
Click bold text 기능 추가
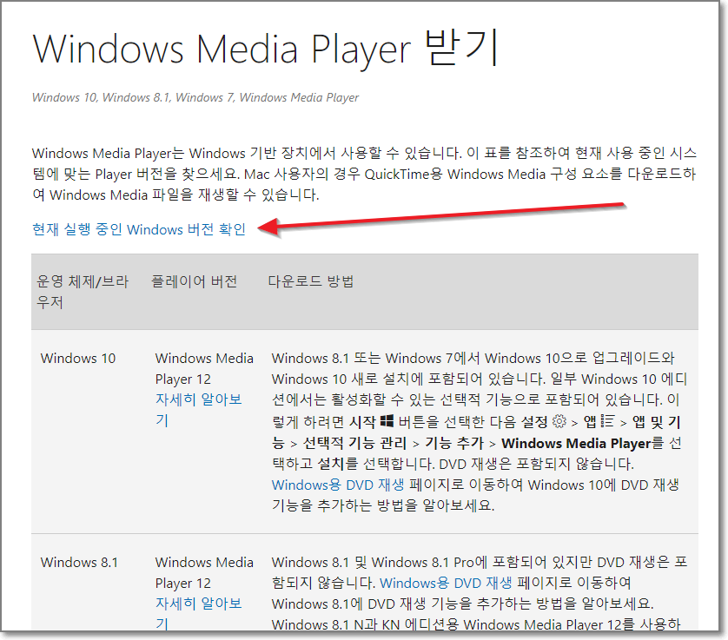[454, 443]
